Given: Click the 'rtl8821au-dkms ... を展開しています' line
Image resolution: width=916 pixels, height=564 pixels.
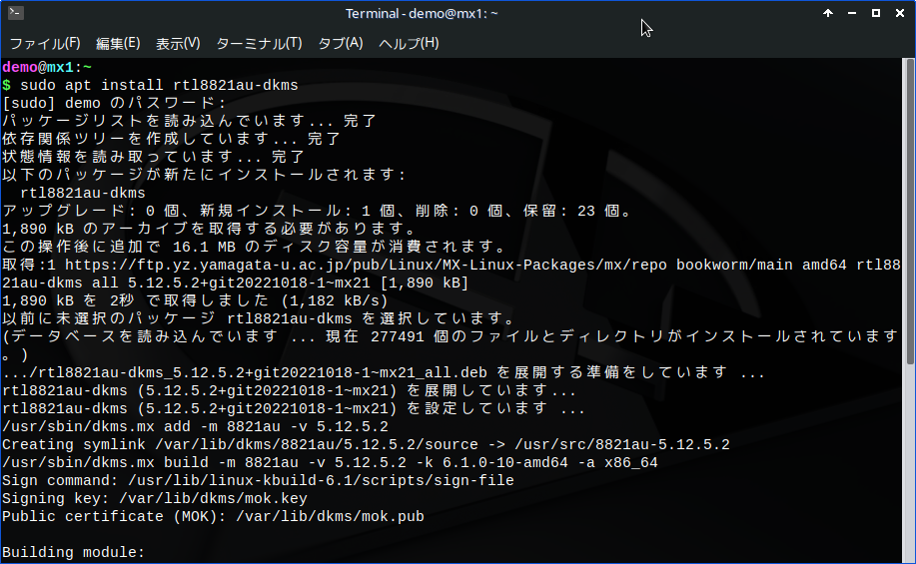Looking at the screenshot, I should tap(289, 390).
